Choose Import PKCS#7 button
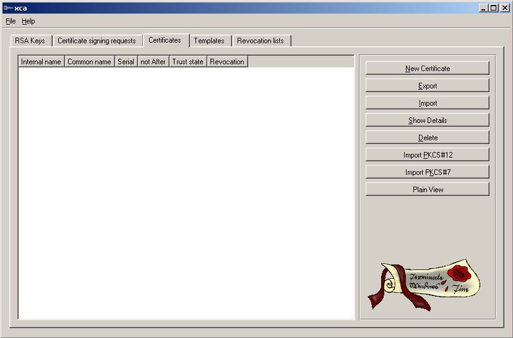Viewport: 513px width, 338px height. [x=428, y=172]
